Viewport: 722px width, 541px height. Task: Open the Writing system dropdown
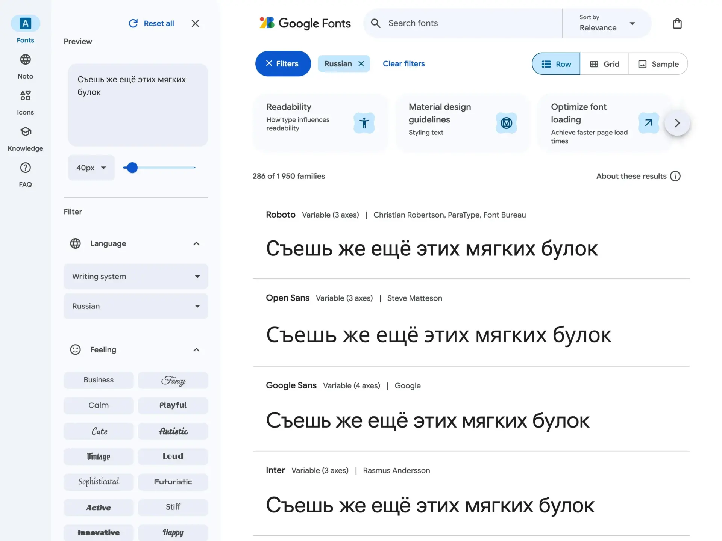click(x=136, y=277)
